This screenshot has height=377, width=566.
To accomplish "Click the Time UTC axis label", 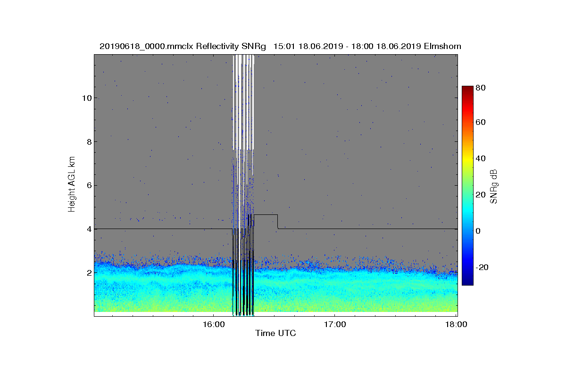I will click(x=275, y=333).
